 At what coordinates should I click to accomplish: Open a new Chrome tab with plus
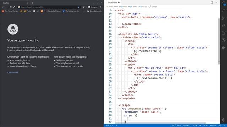(x=32, y=3)
